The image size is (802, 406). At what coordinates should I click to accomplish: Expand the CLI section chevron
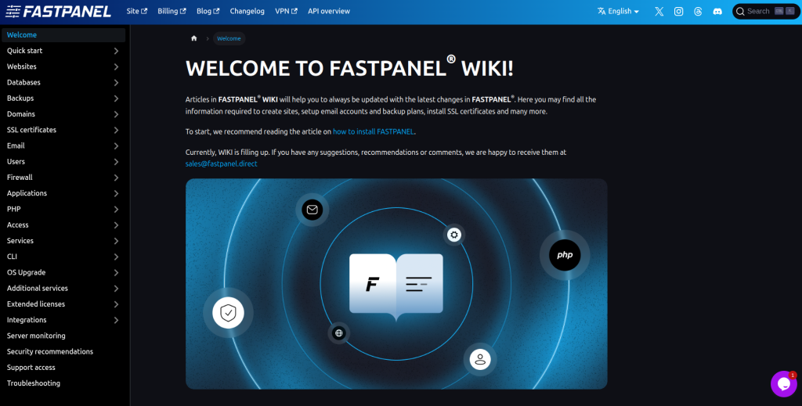click(x=116, y=257)
